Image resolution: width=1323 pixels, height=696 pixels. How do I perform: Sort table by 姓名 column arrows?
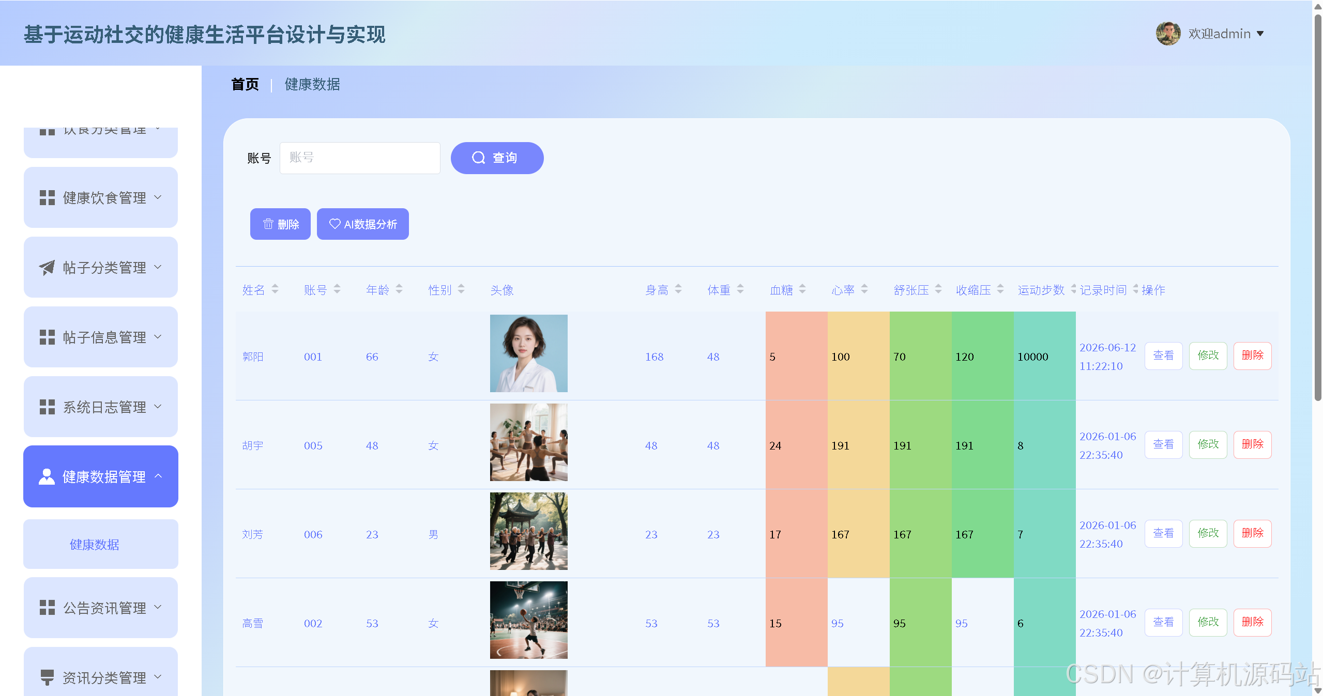point(275,289)
